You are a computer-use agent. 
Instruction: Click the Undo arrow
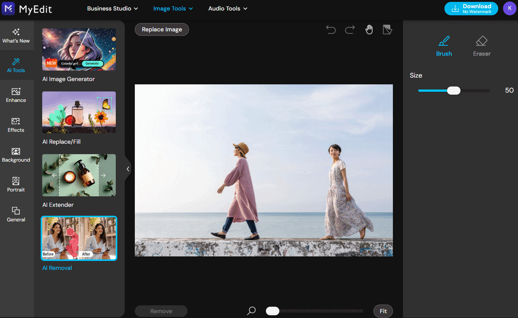pyautogui.click(x=331, y=29)
